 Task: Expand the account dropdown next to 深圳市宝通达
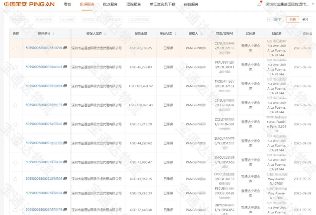point(312,4)
